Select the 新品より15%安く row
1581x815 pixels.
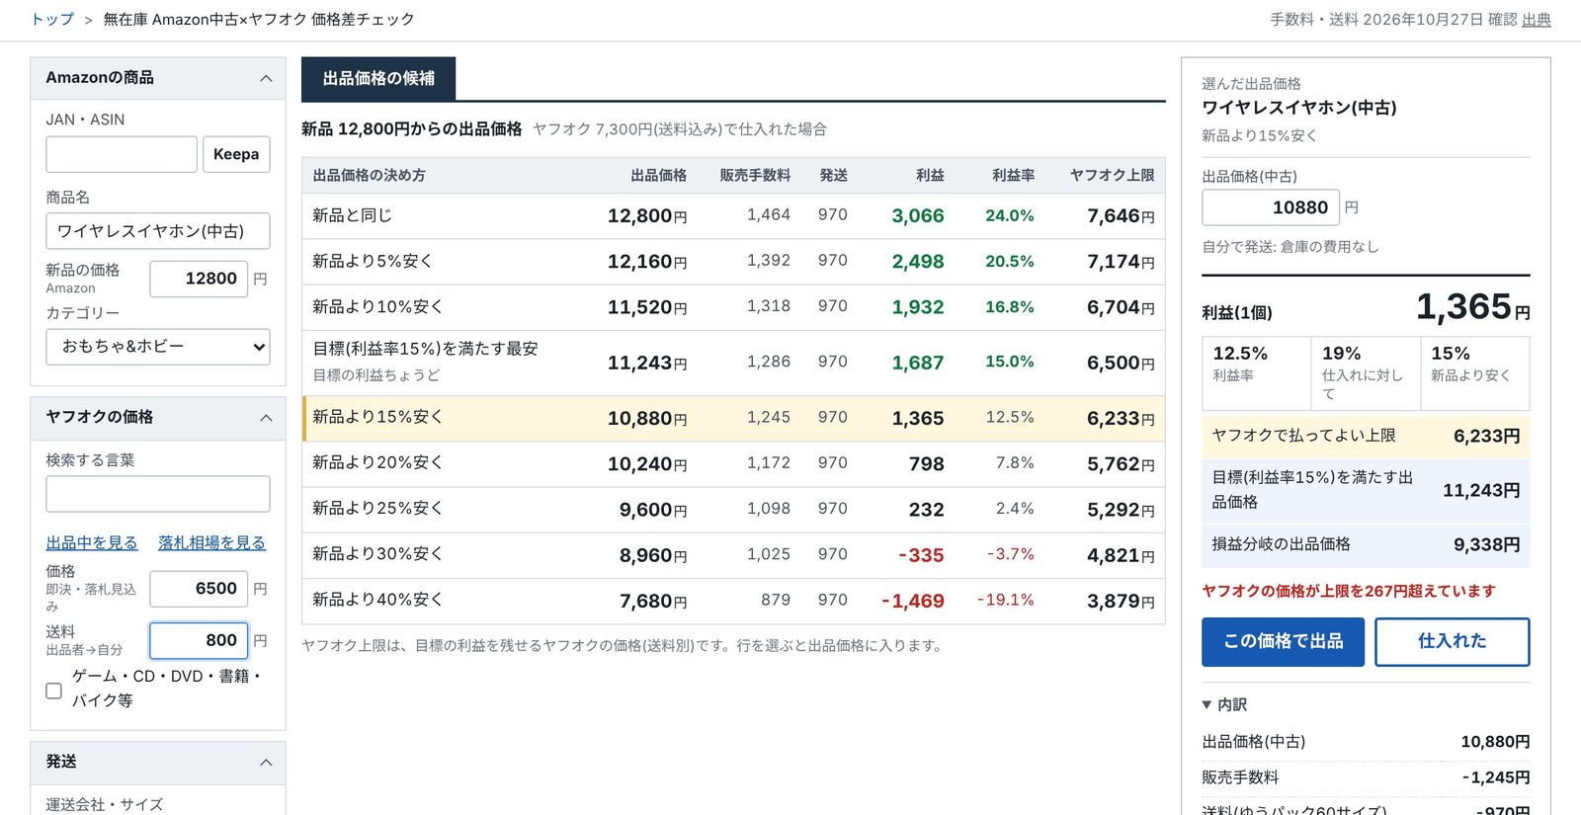(x=733, y=418)
